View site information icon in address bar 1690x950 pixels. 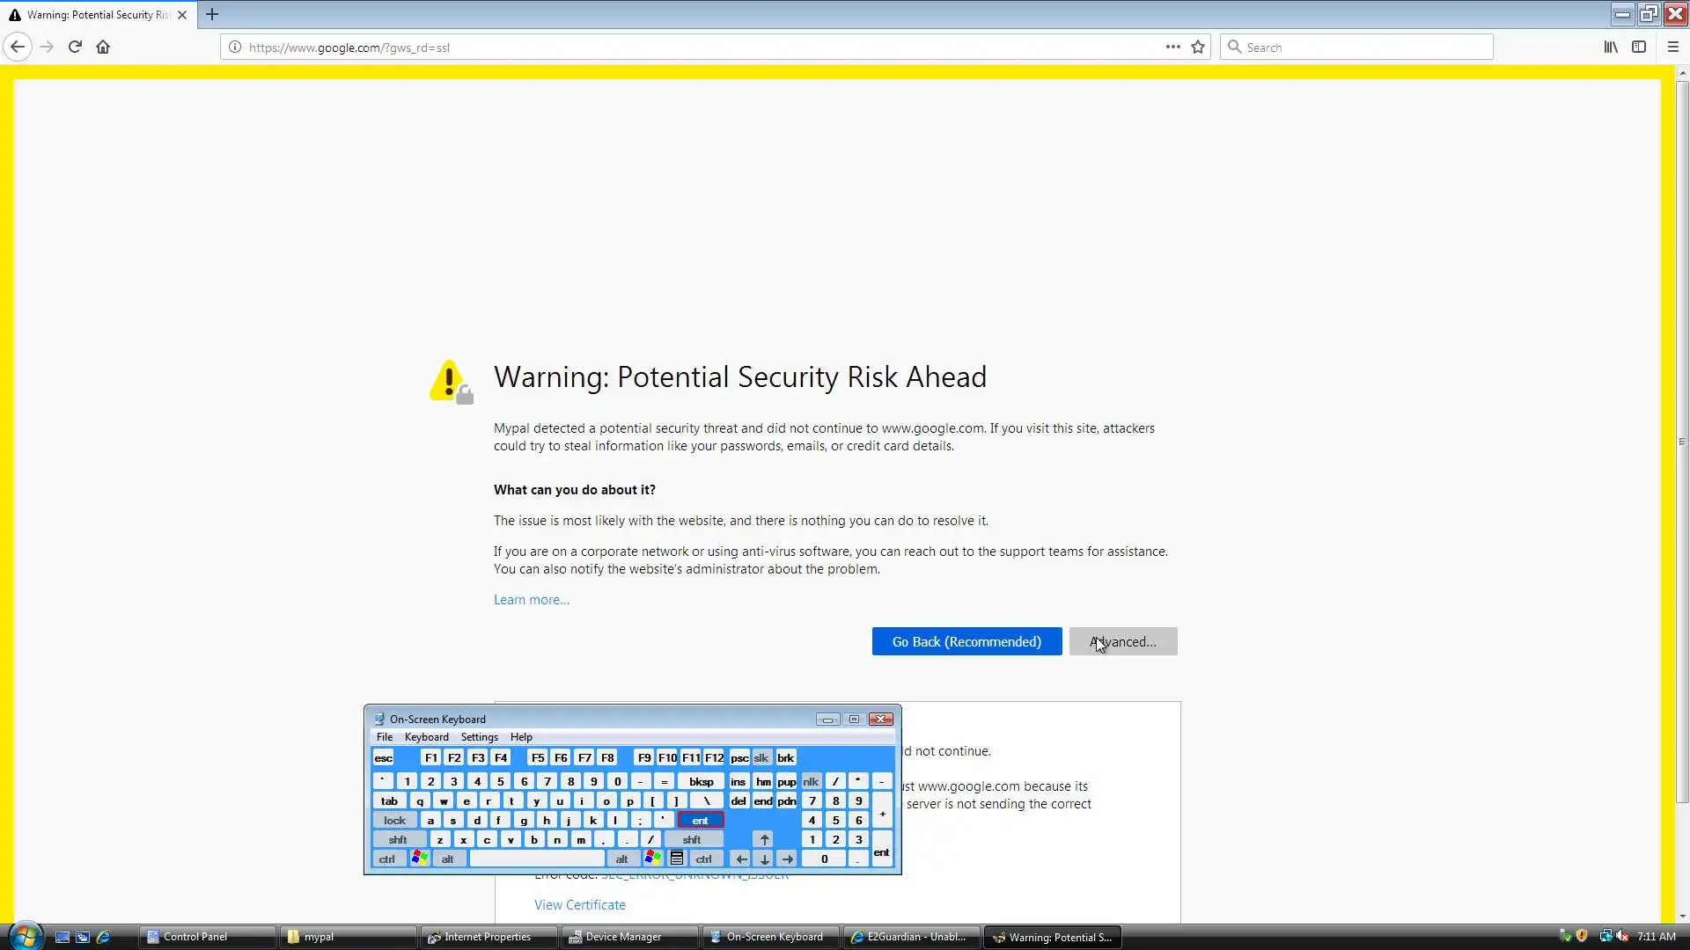coord(235,47)
